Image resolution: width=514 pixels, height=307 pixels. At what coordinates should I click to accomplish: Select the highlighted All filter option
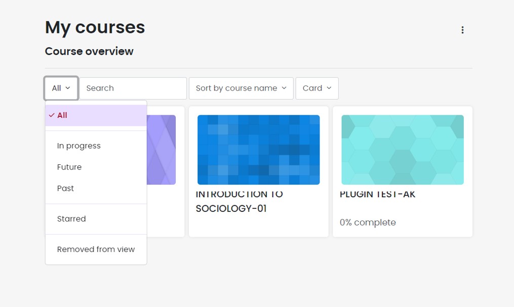click(x=62, y=115)
